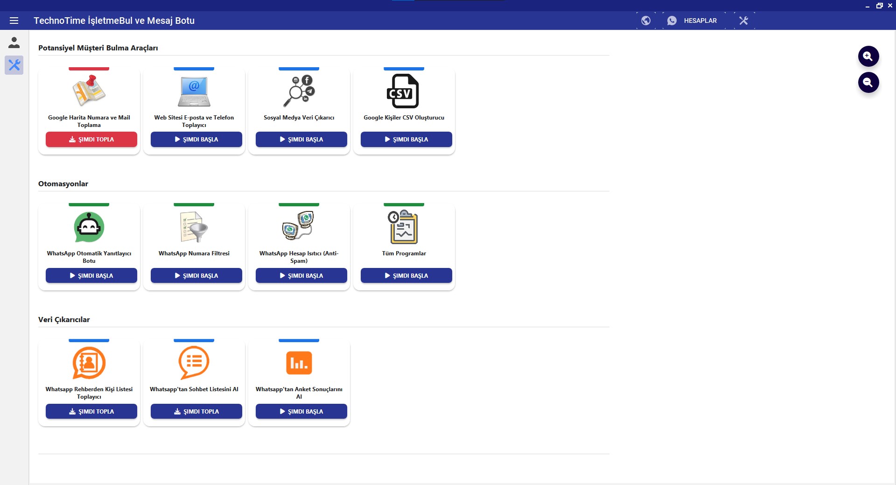The image size is (896, 485).
Task: Click 'Otomasyonlar' section heading
Action: [x=63, y=184]
